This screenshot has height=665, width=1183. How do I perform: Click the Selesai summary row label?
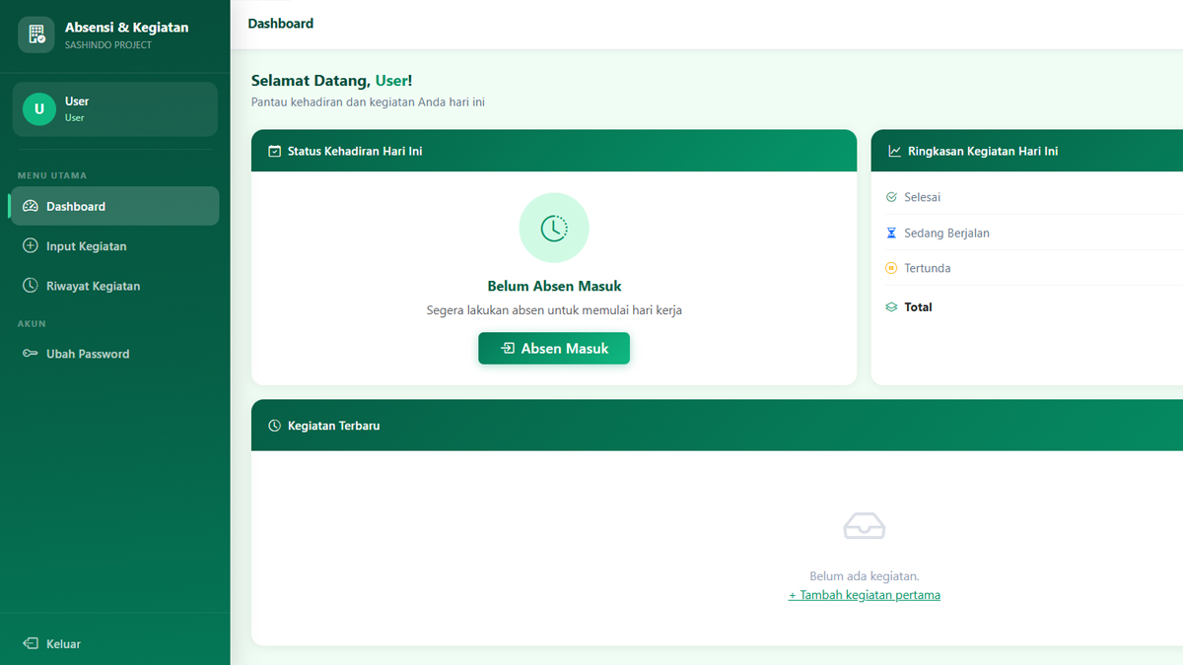(x=923, y=197)
